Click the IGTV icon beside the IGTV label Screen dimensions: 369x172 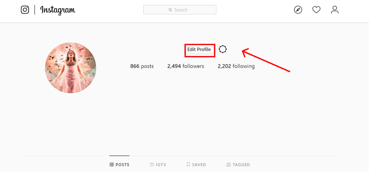click(x=152, y=165)
